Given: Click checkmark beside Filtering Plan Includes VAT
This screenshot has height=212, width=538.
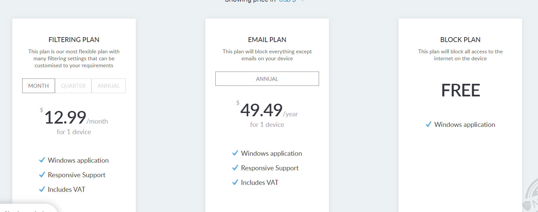Looking at the screenshot, I should click(42, 189).
